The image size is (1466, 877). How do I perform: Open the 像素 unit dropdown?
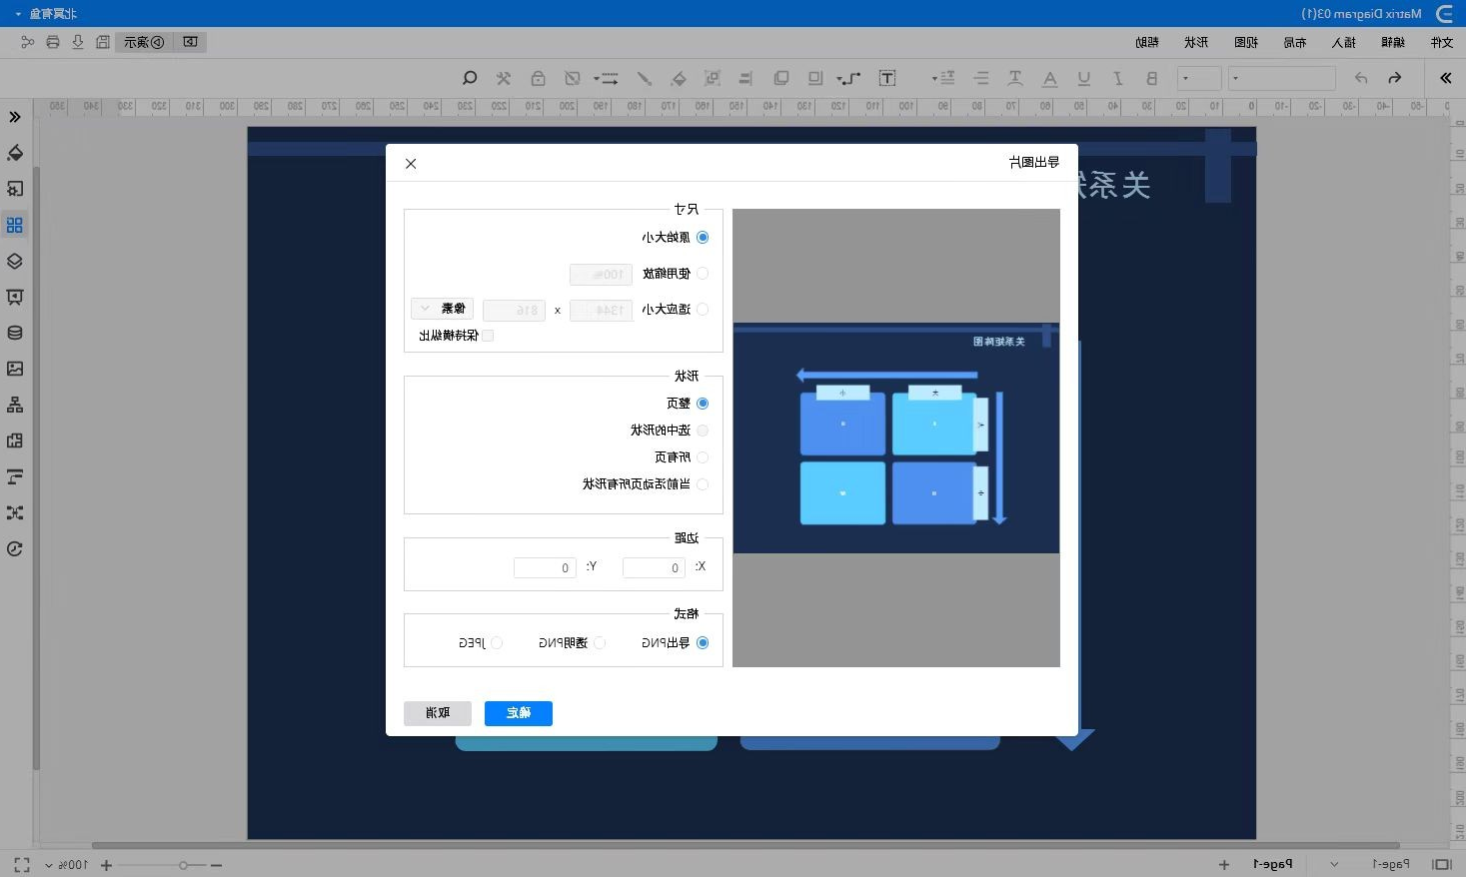point(443,309)
